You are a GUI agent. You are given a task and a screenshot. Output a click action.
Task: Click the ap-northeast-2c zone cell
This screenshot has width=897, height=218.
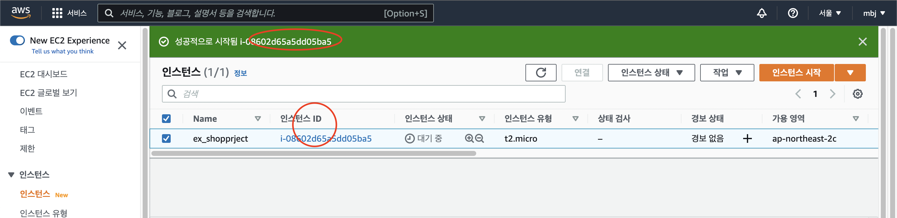tap(804, 139)
